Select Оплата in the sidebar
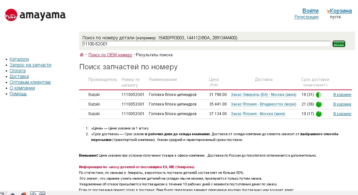The image size is (358, 195). (x=18, y=71)
